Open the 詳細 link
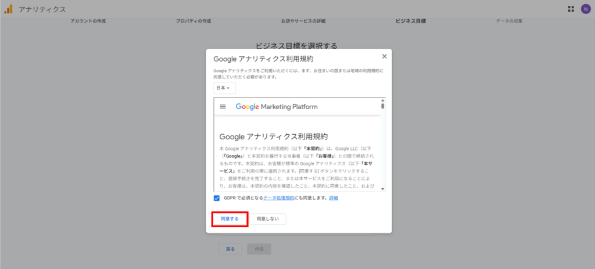 click(x=334, y=198)
